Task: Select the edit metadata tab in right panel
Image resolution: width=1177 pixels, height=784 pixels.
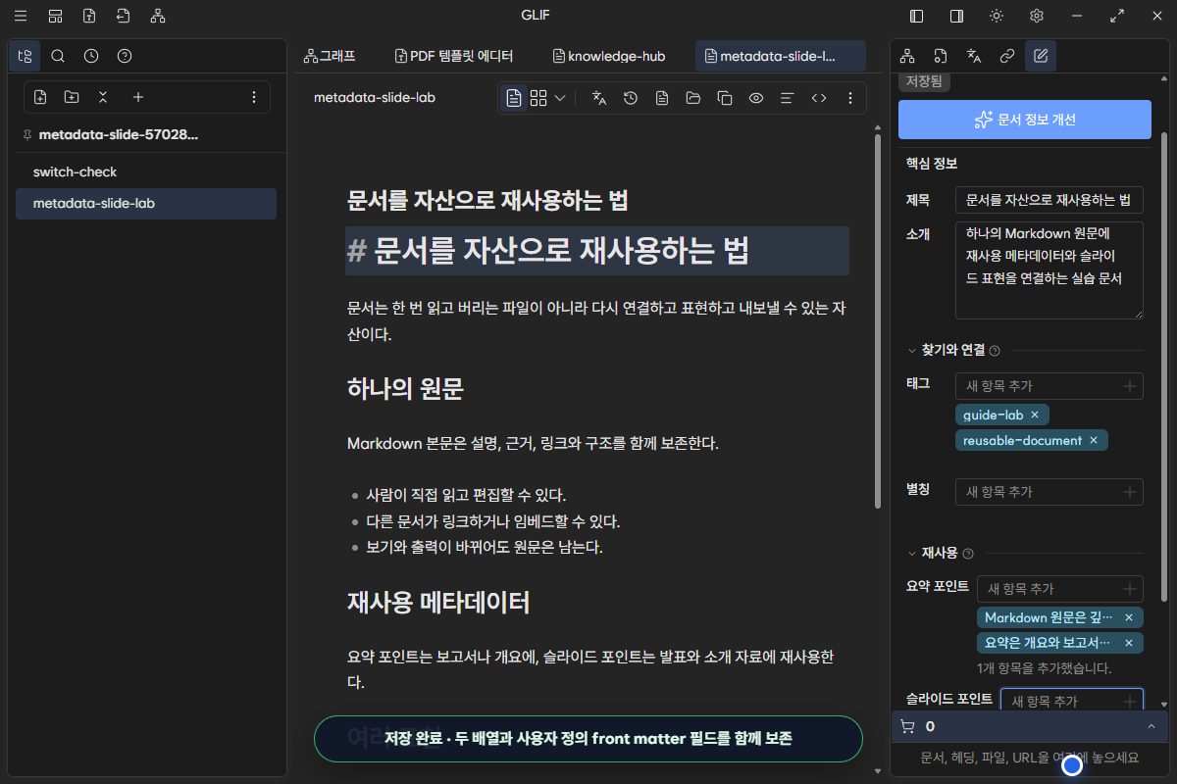Action: [1041, 56]
